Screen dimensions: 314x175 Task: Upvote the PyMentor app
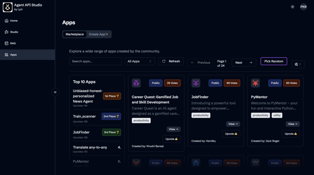[290, 134]
